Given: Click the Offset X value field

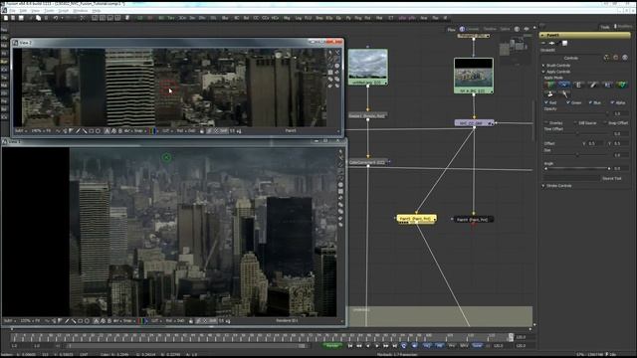Looking at the screenshot, I should [x=595, y=143].
